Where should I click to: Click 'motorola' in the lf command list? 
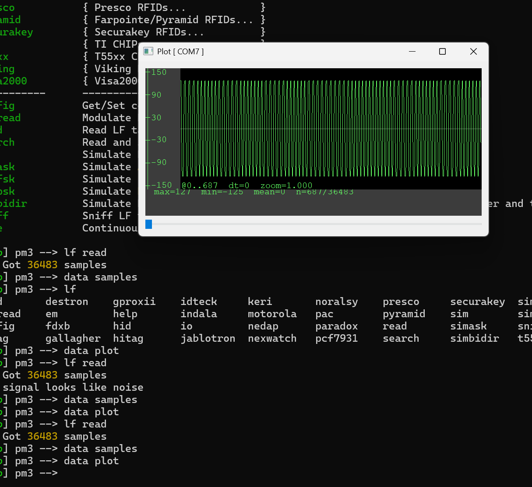[272, 314]
